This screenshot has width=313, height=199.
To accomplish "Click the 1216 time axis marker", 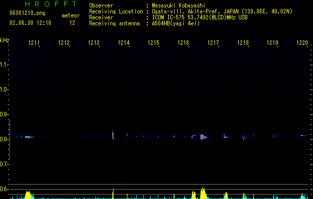I will [x=183, y=43].
